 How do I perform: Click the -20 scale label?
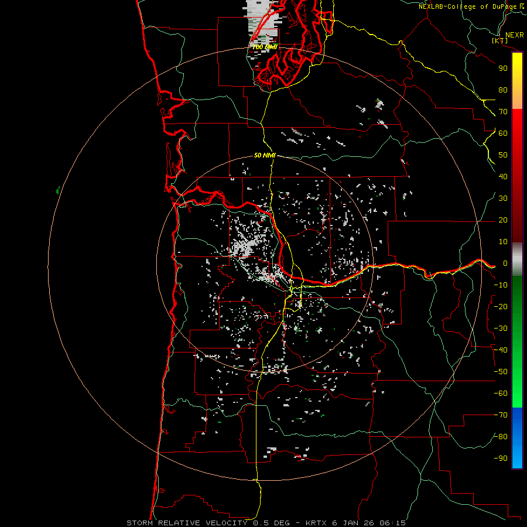click(501, 306)
